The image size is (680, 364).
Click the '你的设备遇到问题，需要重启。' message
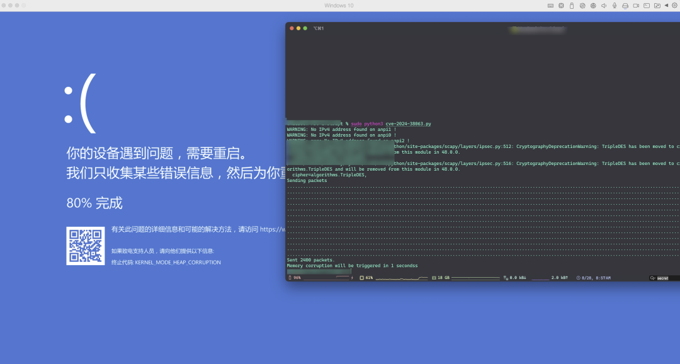(158, 153)
